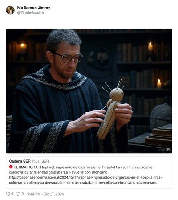This screenshot has height=200, width=178.
Task: Click the retweet count number
Action: tap(23, 194)
